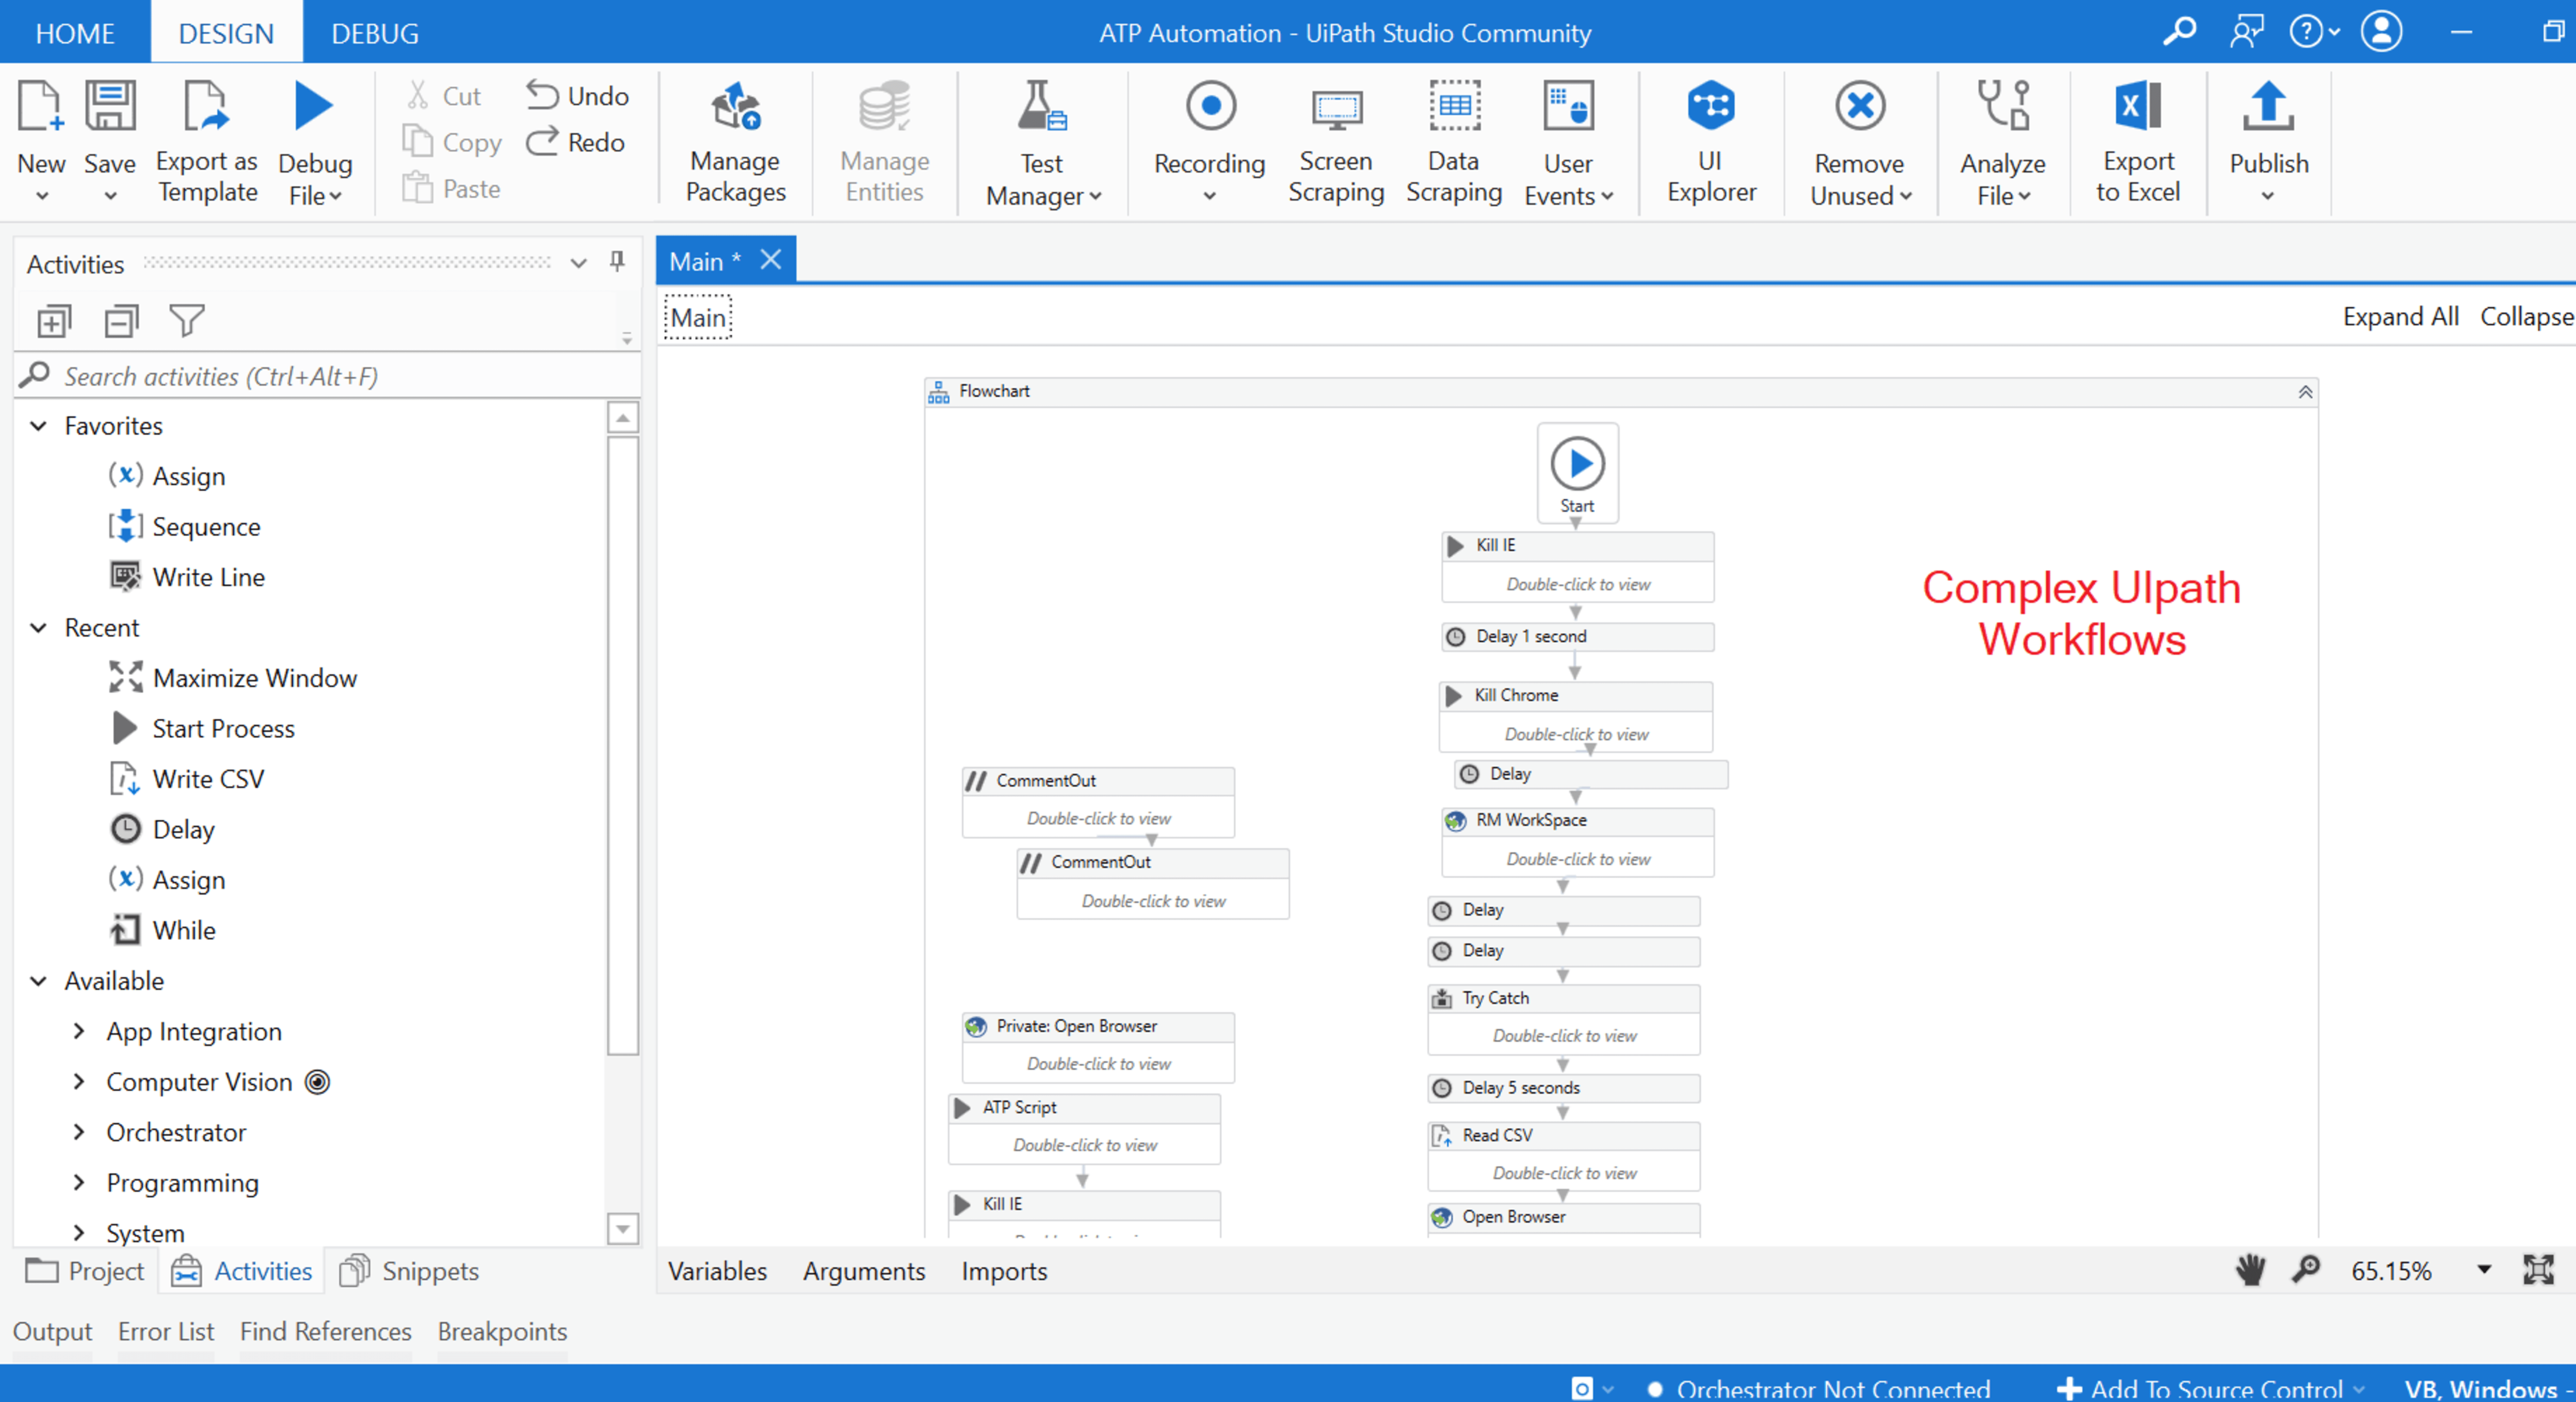Click the New file icon in the ribbon
The image size is (2576, 1402).
40,107
